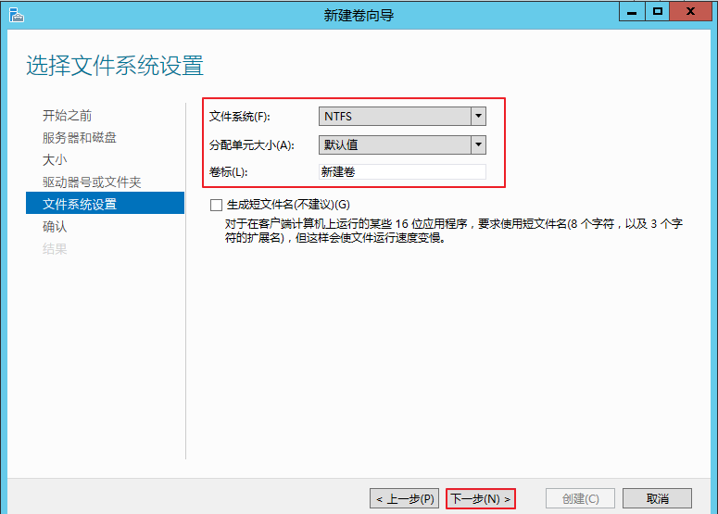The image size is (718, 514).
Task: Click the 取消 button
Action: click(x=657, y=498)
